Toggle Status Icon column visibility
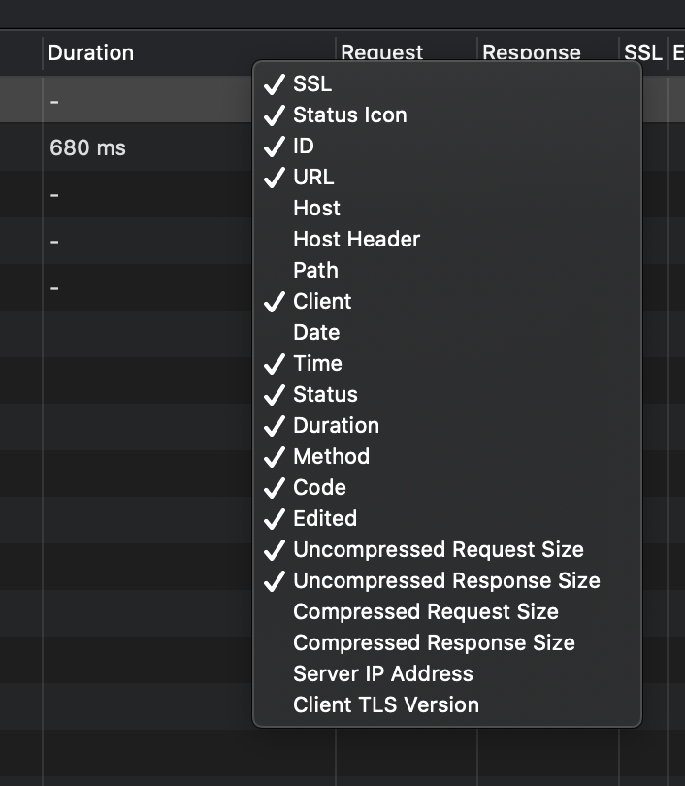Viewport: 685px width, 786px height. click(x=447, y=115)
